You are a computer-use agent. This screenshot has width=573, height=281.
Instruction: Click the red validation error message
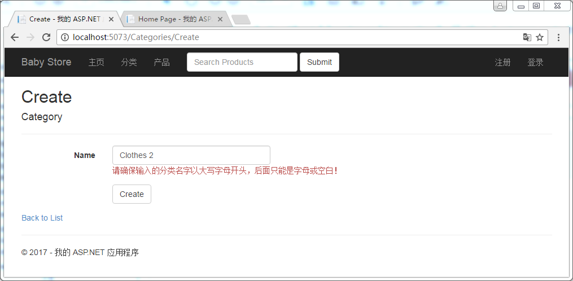(x=225, y=170)
